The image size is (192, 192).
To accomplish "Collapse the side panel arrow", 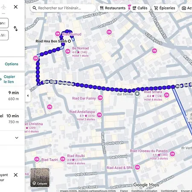I will pos(28,96).
